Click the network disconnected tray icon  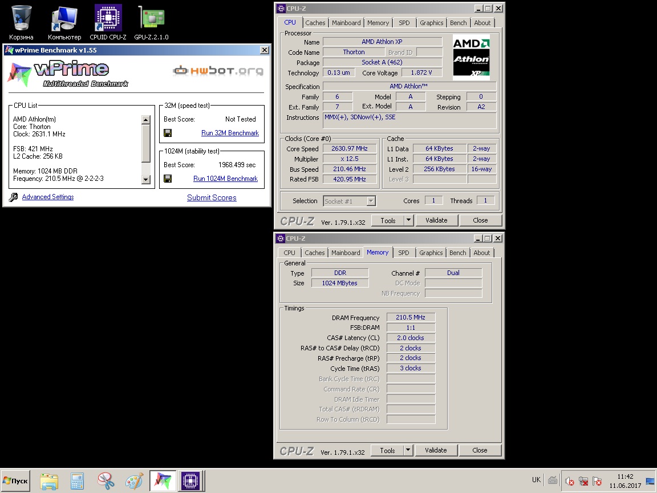[x=583, y=481]
